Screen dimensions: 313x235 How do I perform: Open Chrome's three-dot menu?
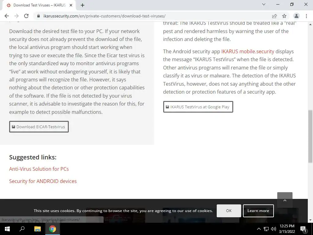click(306, 16)
